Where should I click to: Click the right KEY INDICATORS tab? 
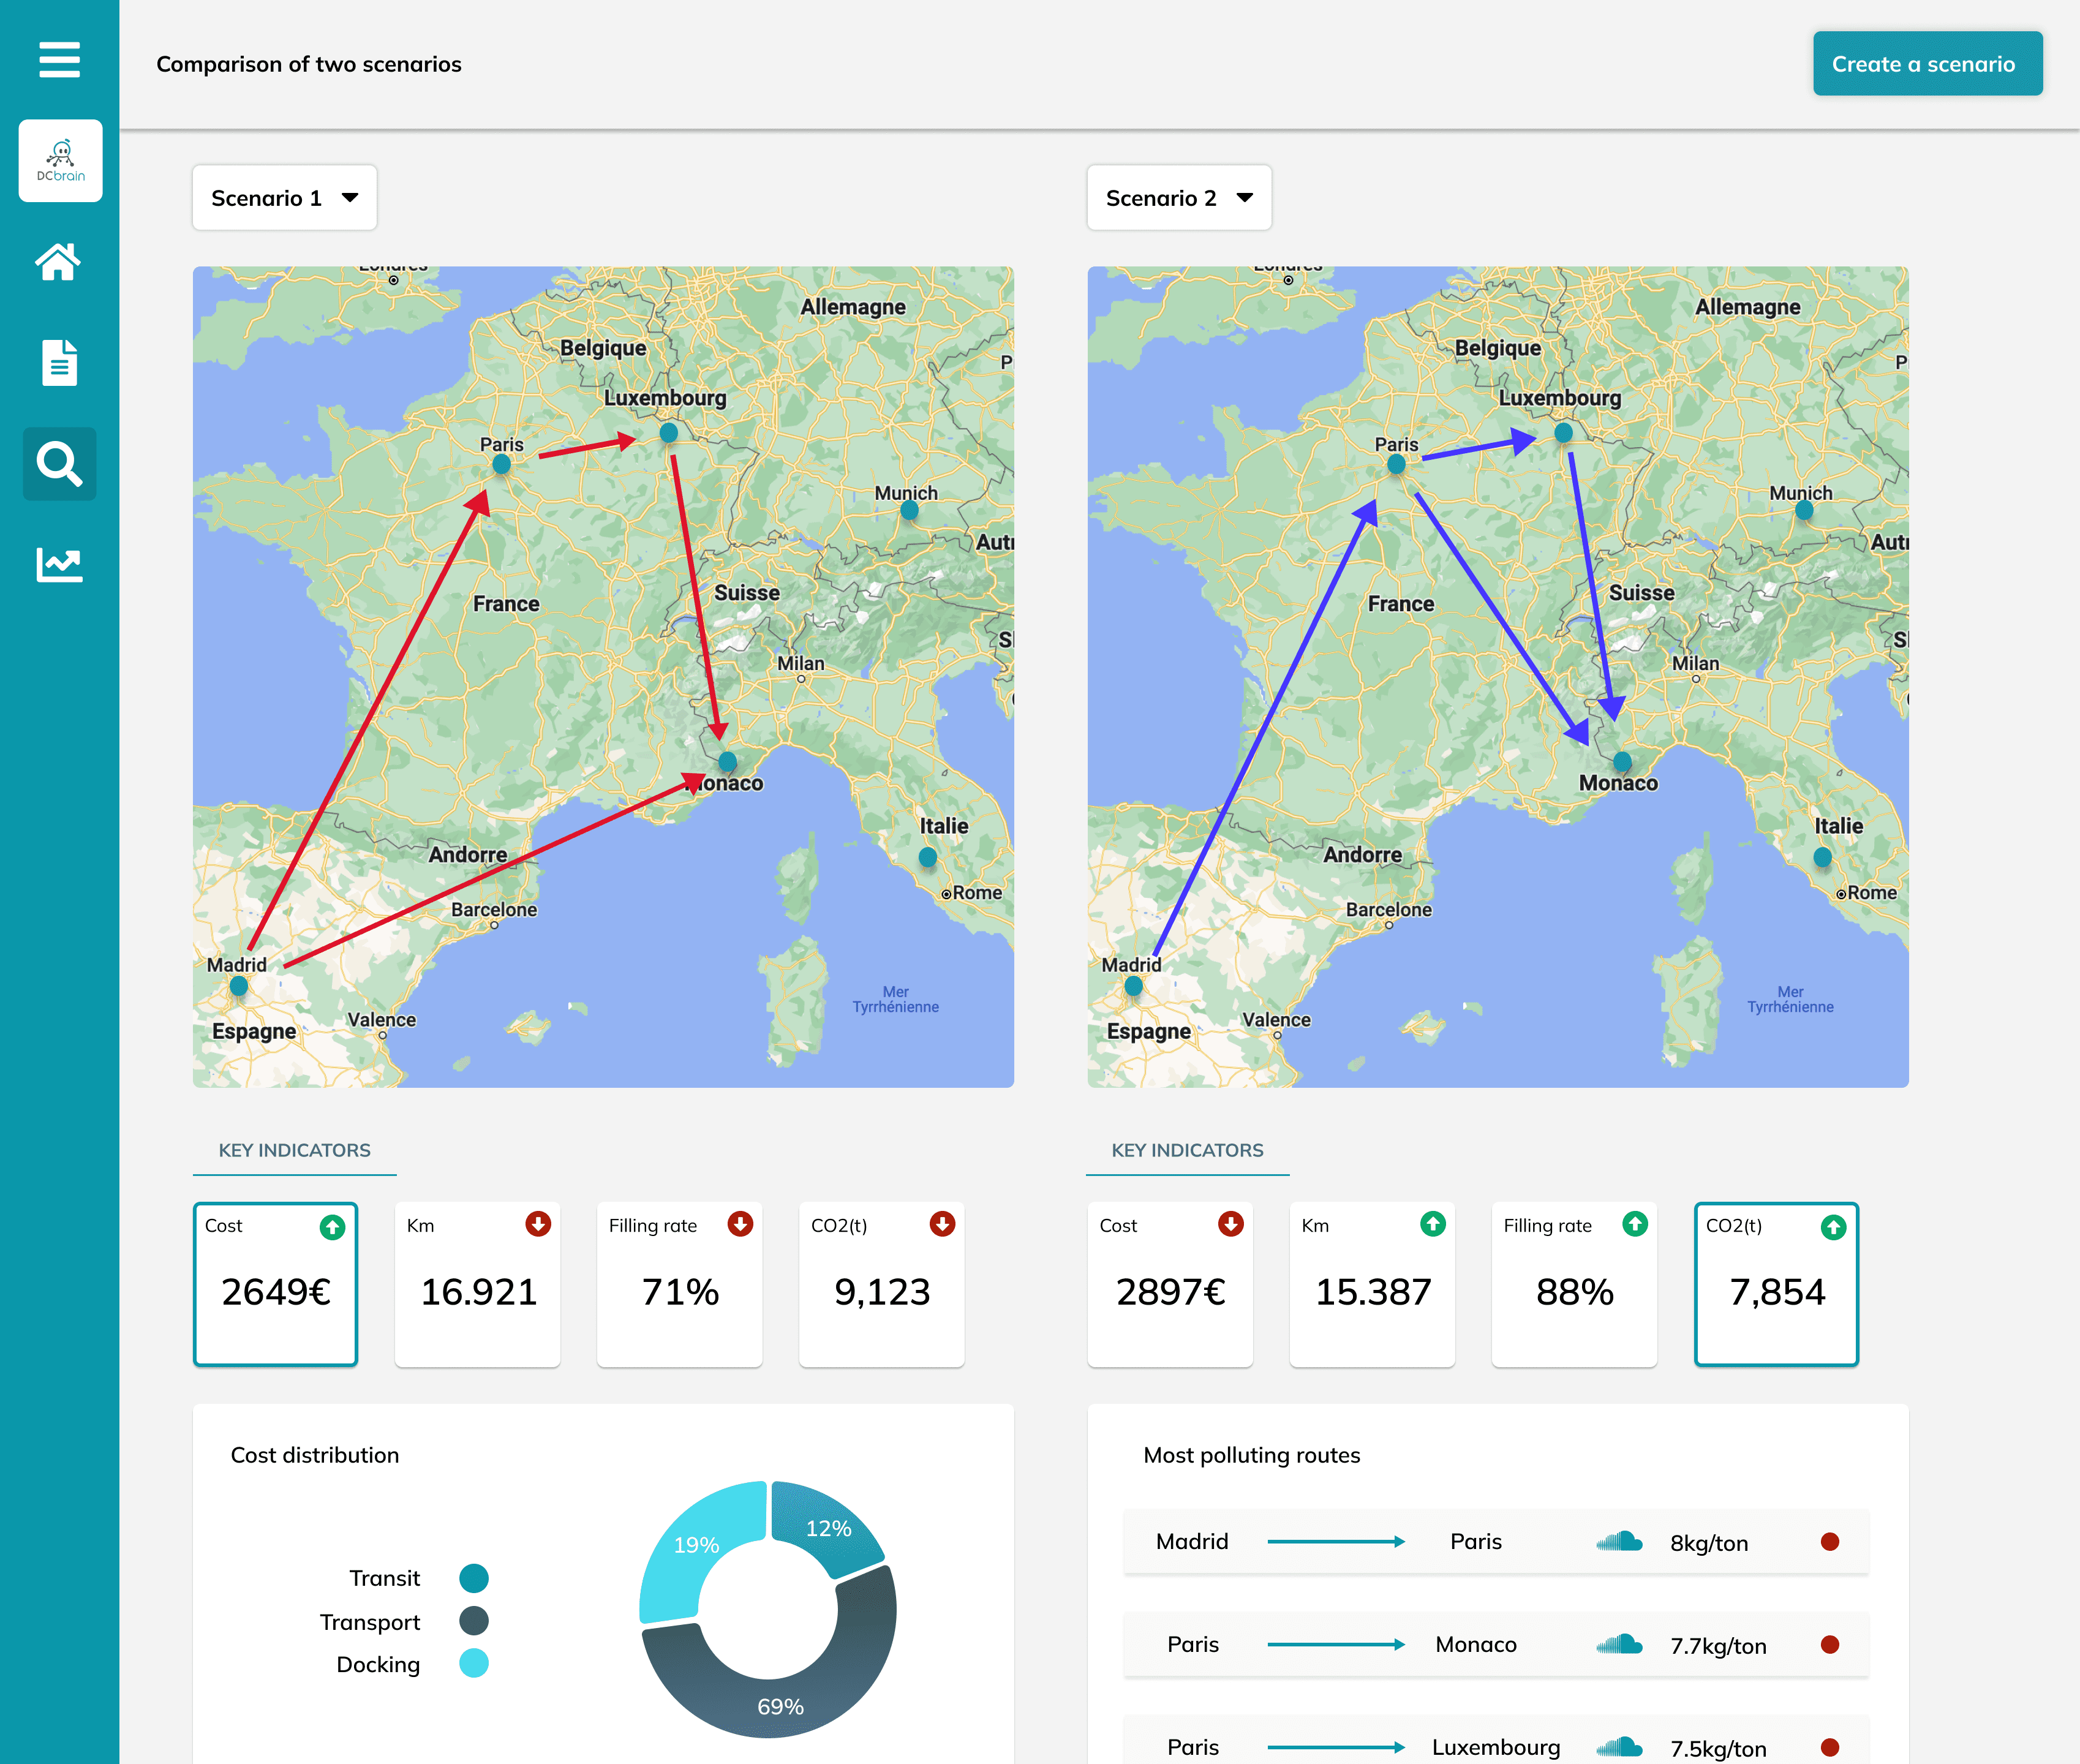click(x=1187, y=1151)
